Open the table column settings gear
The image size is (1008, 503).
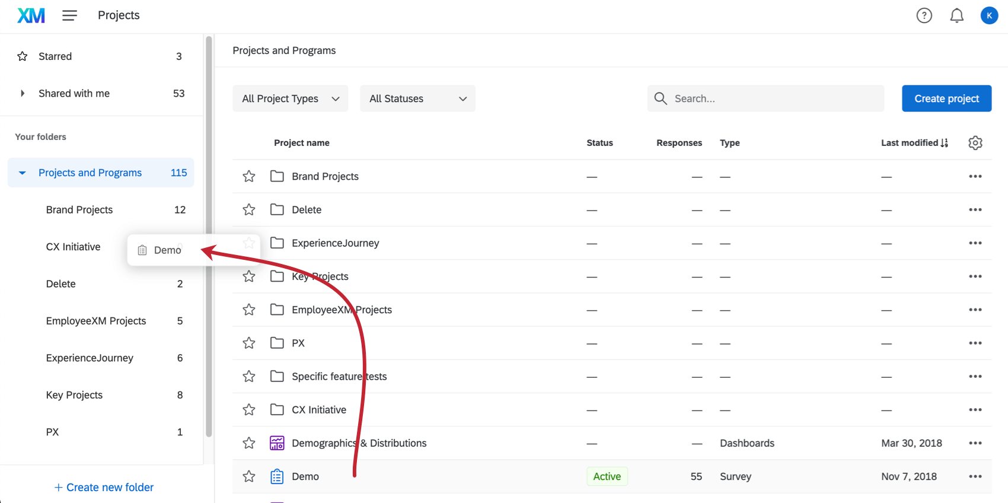[x=975, y=143]
